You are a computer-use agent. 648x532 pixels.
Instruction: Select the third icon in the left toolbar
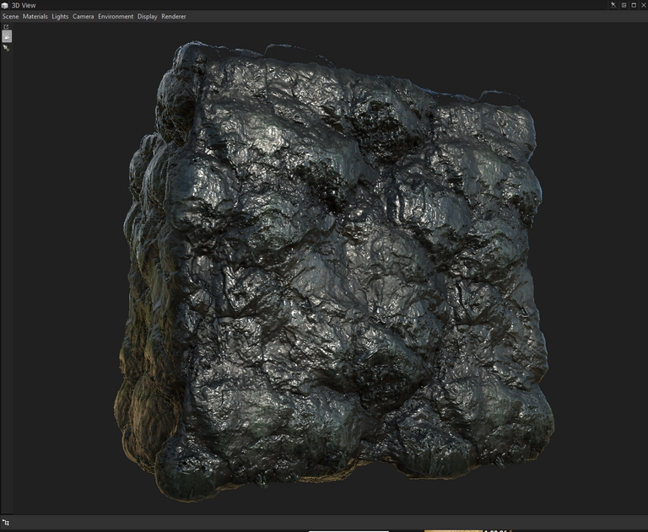click(x=6, y=48)
